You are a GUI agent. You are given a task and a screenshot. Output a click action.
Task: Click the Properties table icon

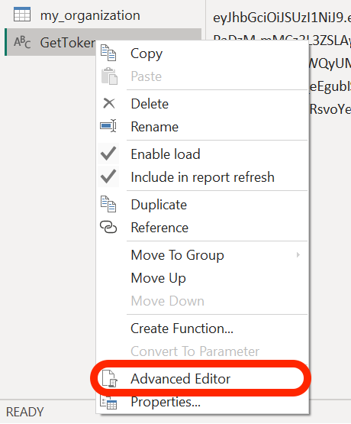coord(108,403)
